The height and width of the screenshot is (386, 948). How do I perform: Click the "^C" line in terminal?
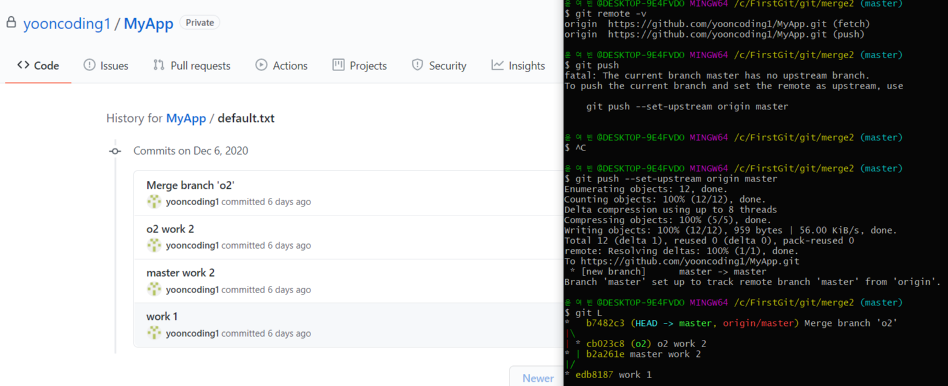click(581, 148)
